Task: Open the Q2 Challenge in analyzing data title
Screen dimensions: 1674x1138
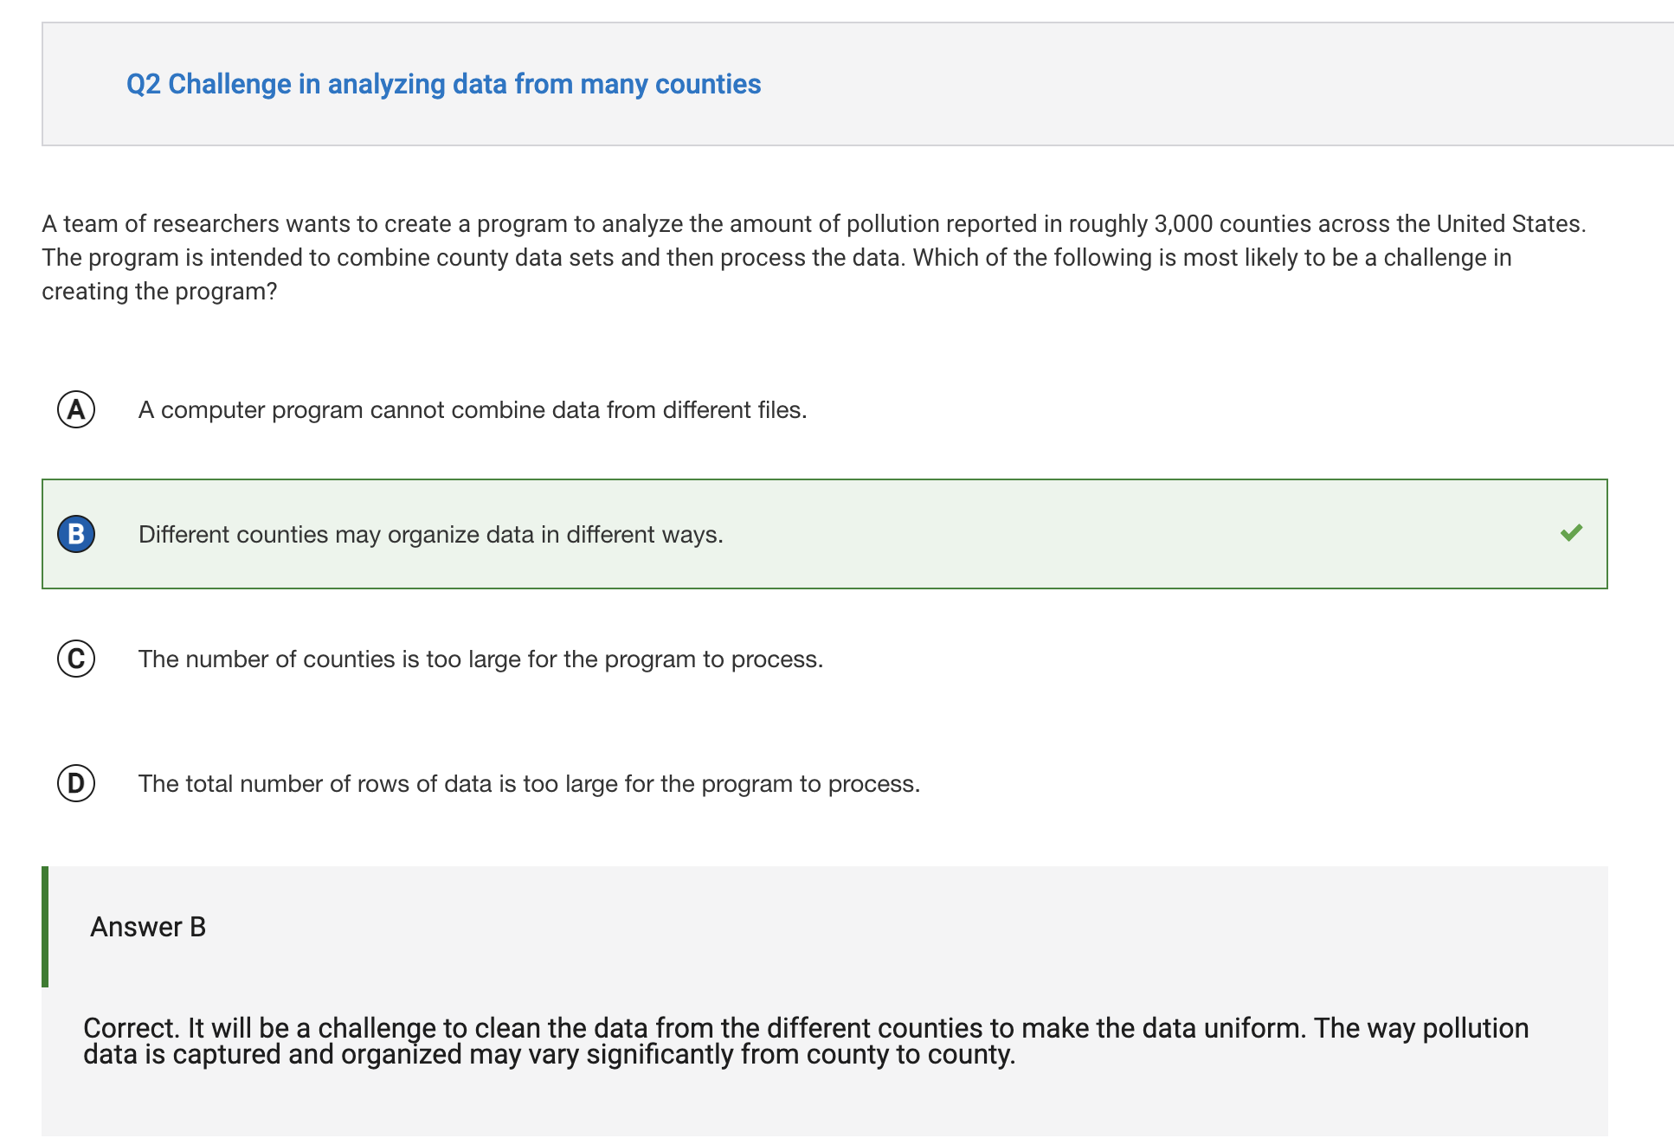Action: click(443, 84)
